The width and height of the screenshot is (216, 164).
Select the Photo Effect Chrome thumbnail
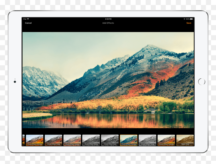tap(35, 140)
